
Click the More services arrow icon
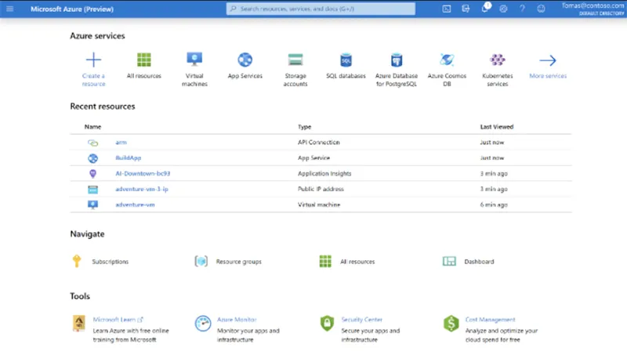coord(548,60)
